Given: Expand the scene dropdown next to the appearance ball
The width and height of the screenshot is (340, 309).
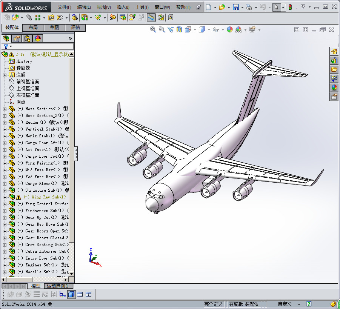Looking at the screenshot, I should click(x=245, y=29).
